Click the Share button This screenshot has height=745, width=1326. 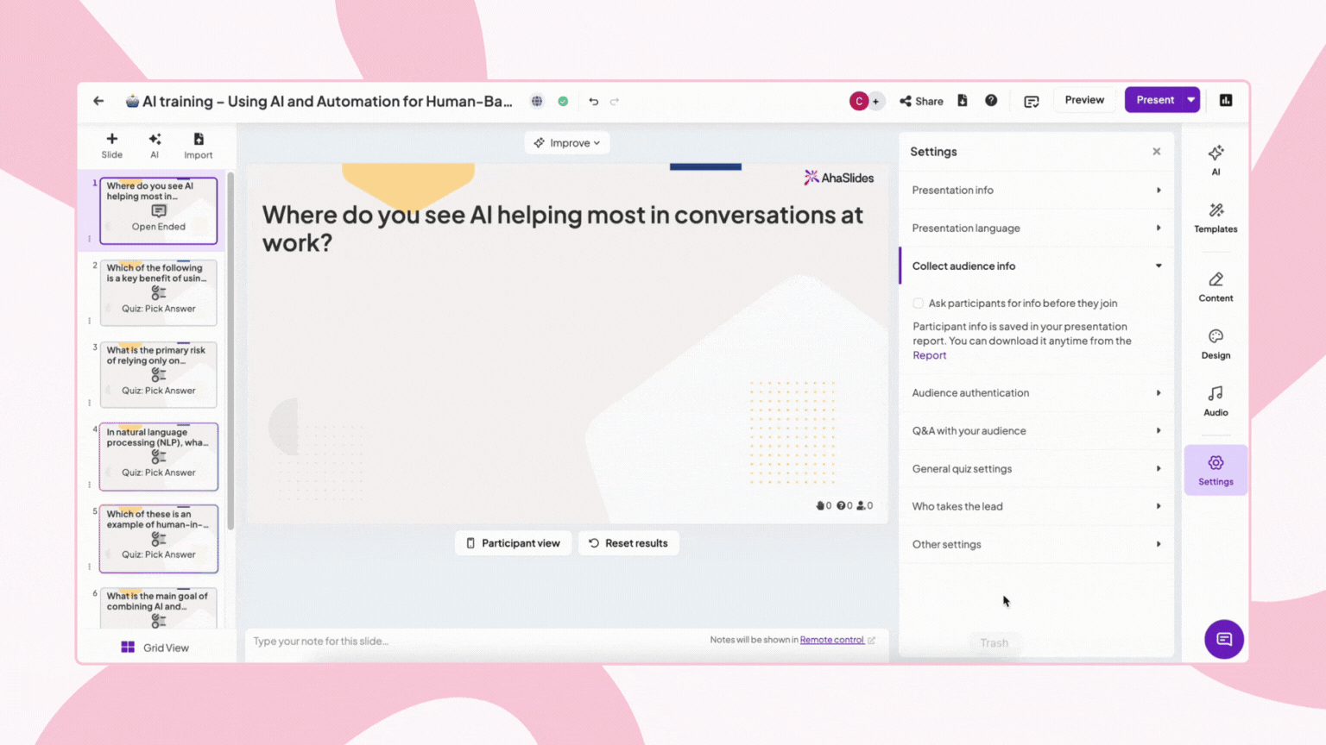(x=921, y=101)
